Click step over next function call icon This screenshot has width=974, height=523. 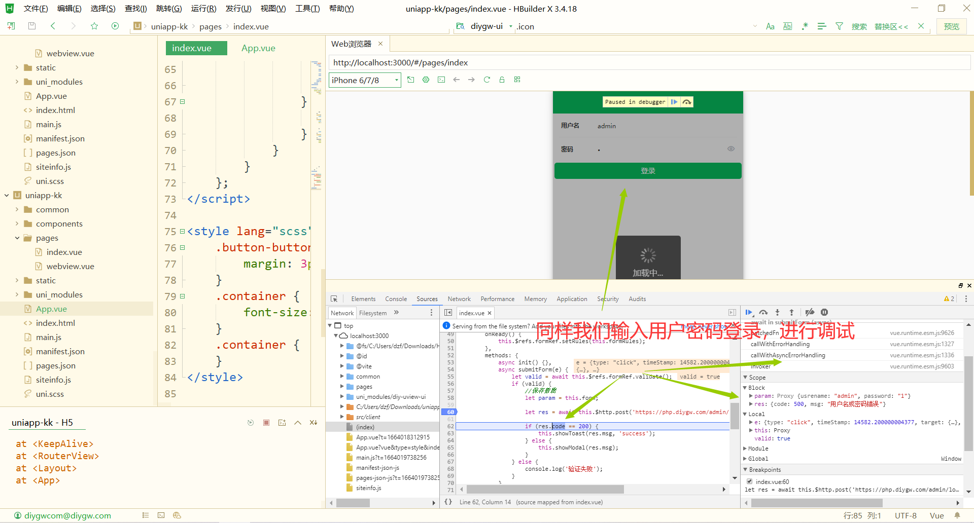[763, 312]
